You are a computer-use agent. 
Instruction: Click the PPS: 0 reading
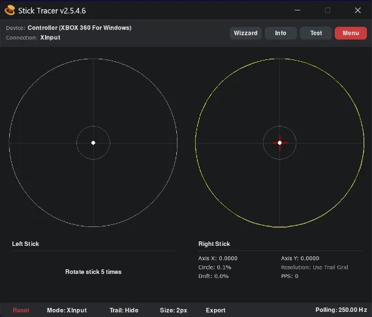click(289, 276)
